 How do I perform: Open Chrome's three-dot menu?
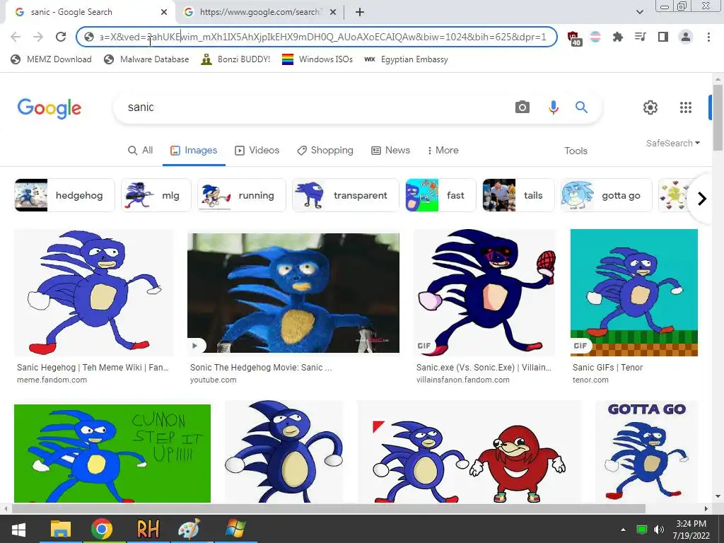click(x=708, y=37)
